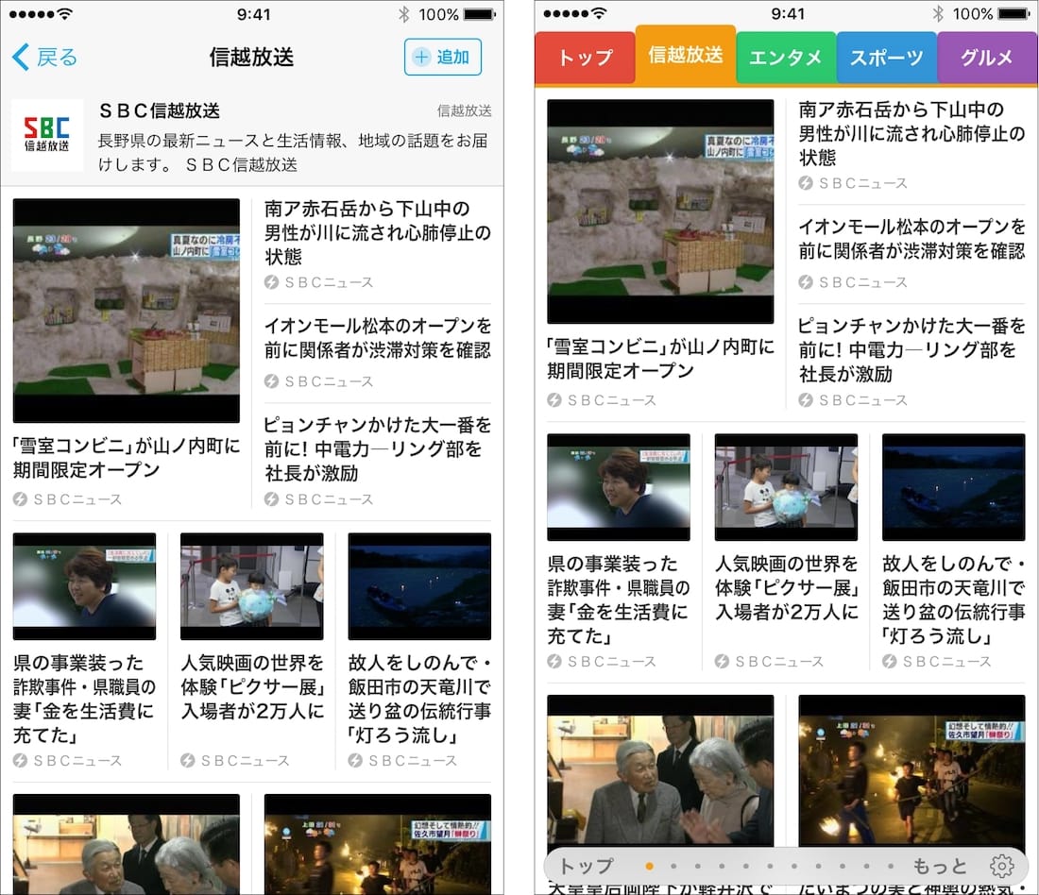
Task: Tap the Bluetooth status icon on left screen
Action: pos(404,14)
